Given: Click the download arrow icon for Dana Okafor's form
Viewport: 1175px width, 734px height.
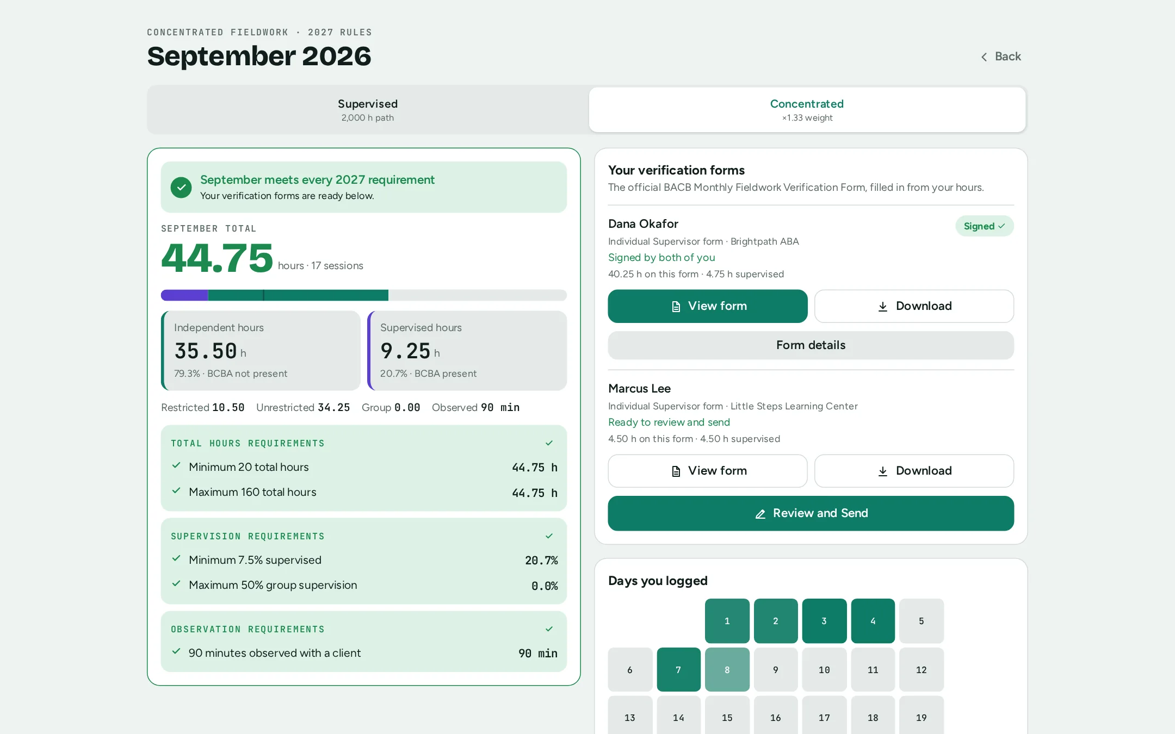Looking at the screenshot, I should click(x=883, y=307).
